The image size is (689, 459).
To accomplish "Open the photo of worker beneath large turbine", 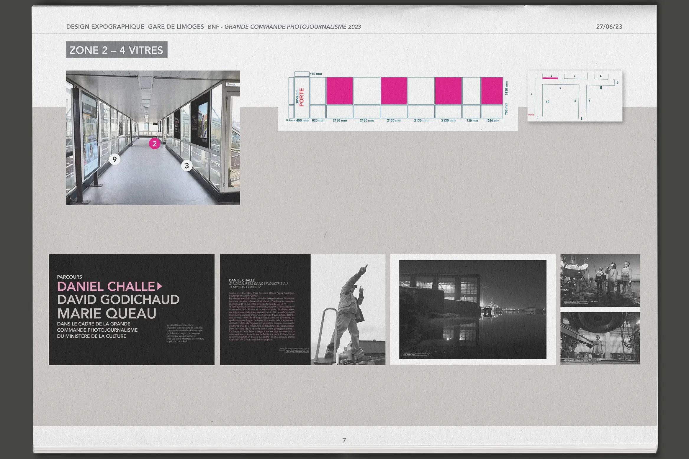I will 600,338.
